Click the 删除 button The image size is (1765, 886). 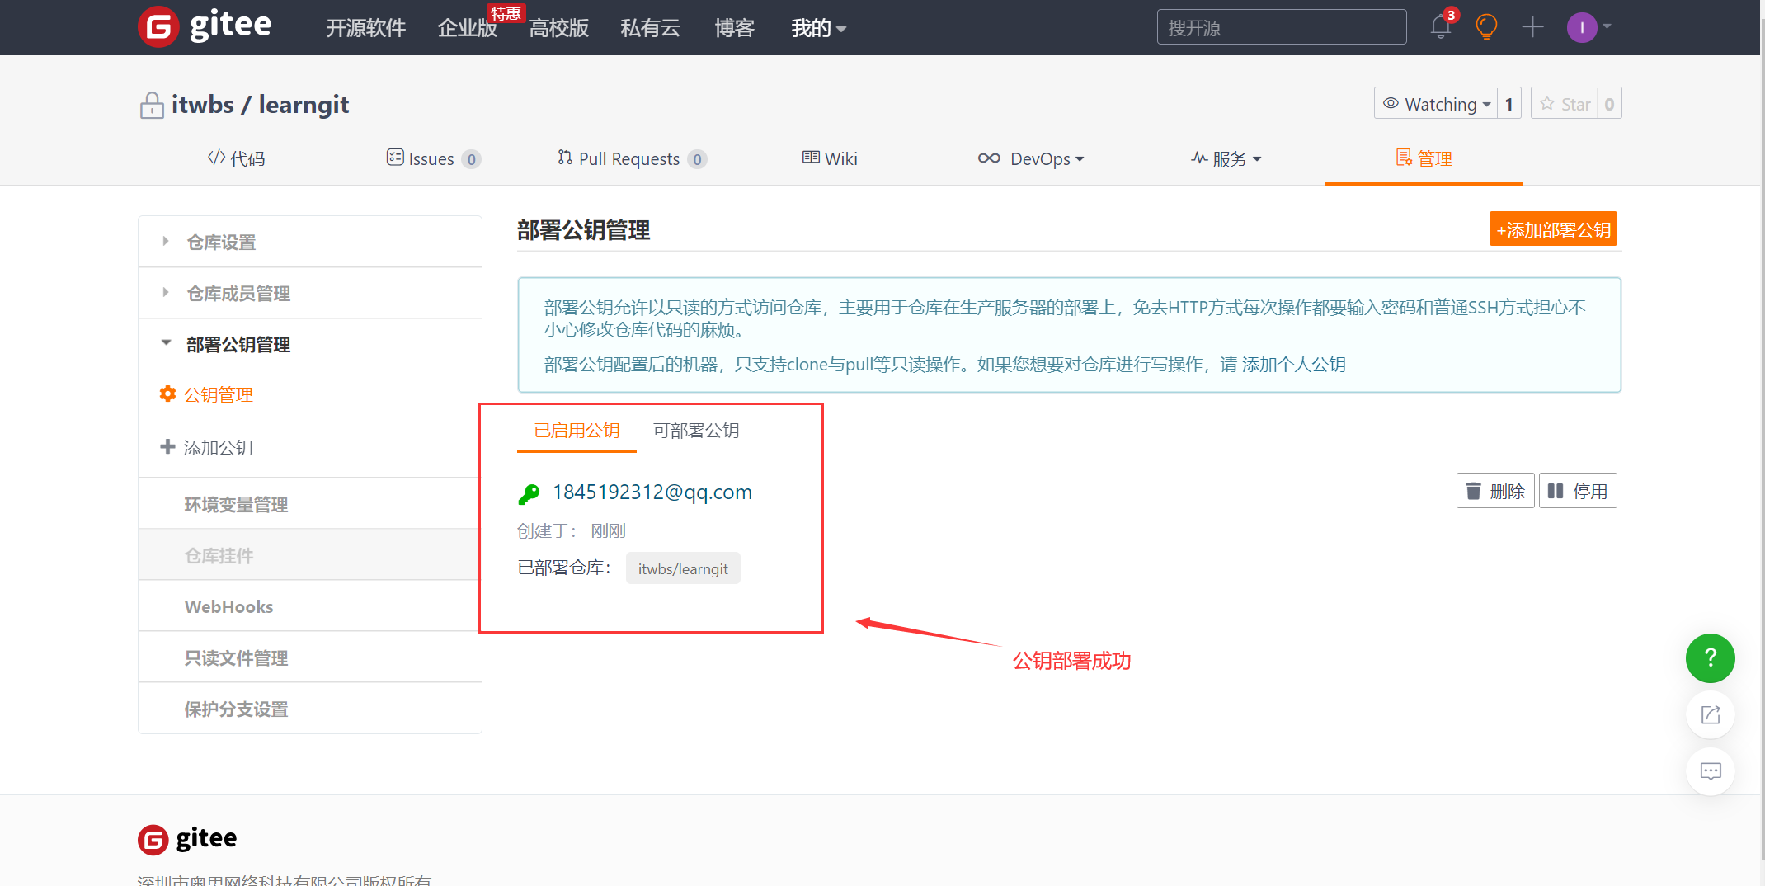[1495, 491]
